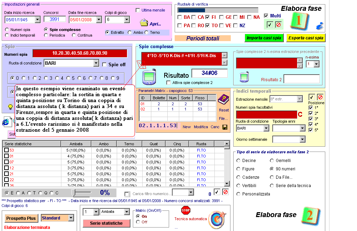Click the Serie statistiche column header
Viewport: 357px width, 231px height.
tap(32, 144)
